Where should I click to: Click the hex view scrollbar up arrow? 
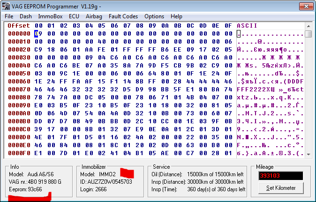pos(308,25)
